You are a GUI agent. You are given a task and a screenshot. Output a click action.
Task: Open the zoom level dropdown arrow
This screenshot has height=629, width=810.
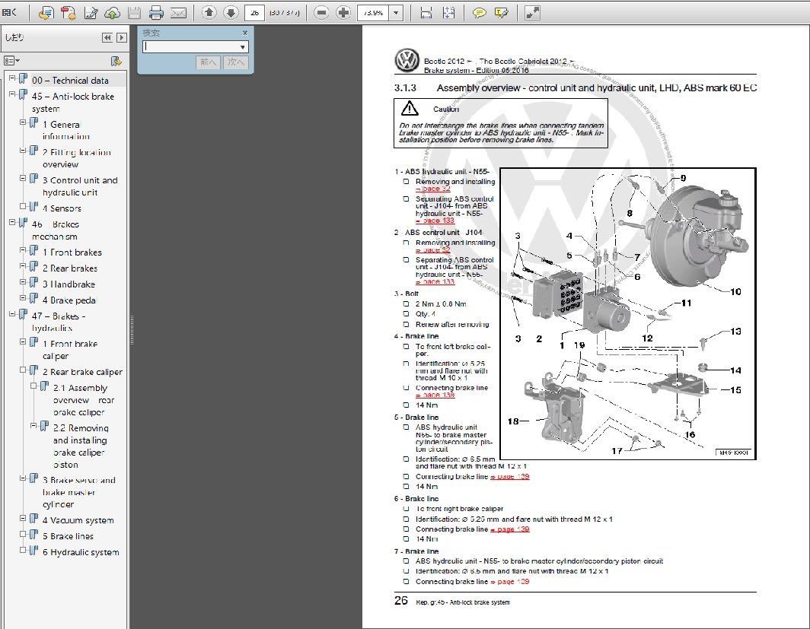pos(396,13)
